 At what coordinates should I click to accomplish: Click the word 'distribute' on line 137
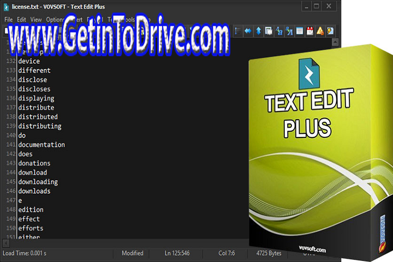[x=36, y=108]
